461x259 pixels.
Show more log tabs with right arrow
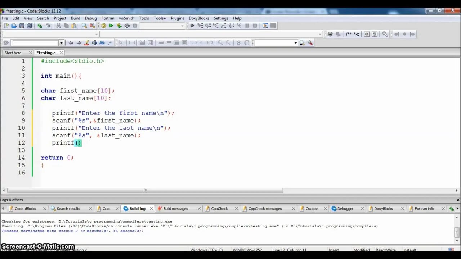[x=458, y=208]
